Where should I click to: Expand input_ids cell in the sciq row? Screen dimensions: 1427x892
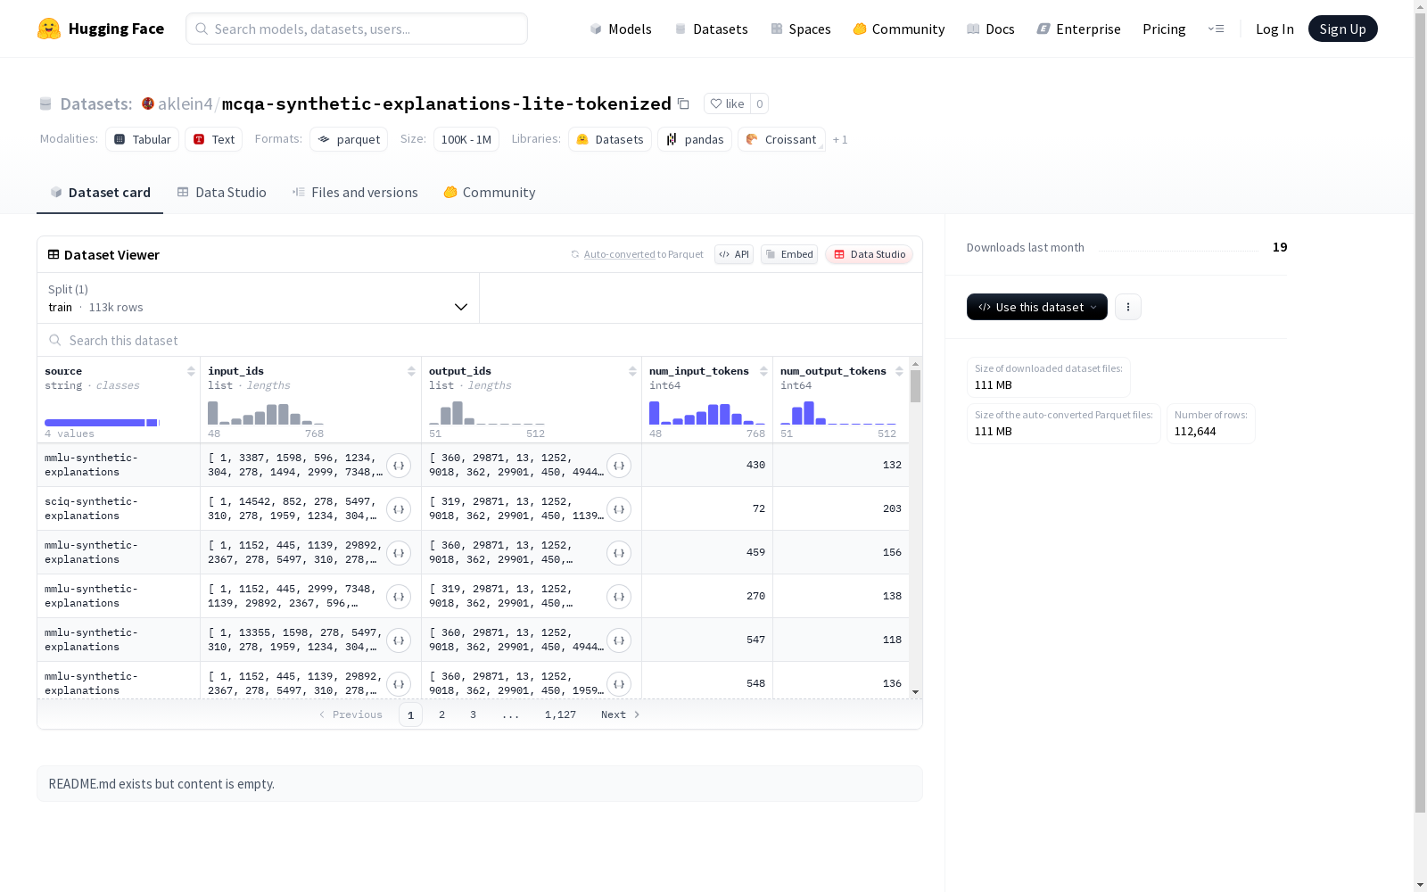pos(399,509)
